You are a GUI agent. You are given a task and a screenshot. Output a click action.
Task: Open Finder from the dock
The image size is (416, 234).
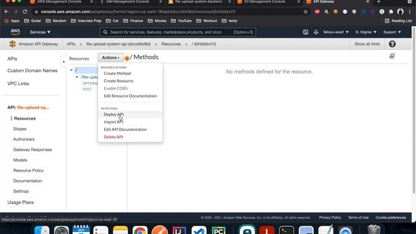coord(42,229)
